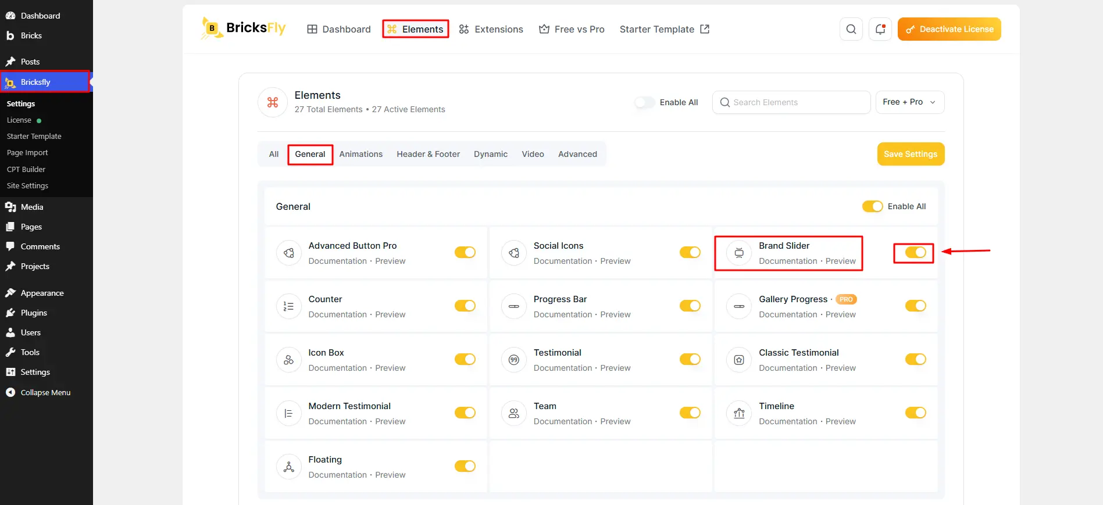Screen dimensions: 1103x505
Task: Switch to the General elements tab
Action: pyautogui.click(x=310, y=154)
